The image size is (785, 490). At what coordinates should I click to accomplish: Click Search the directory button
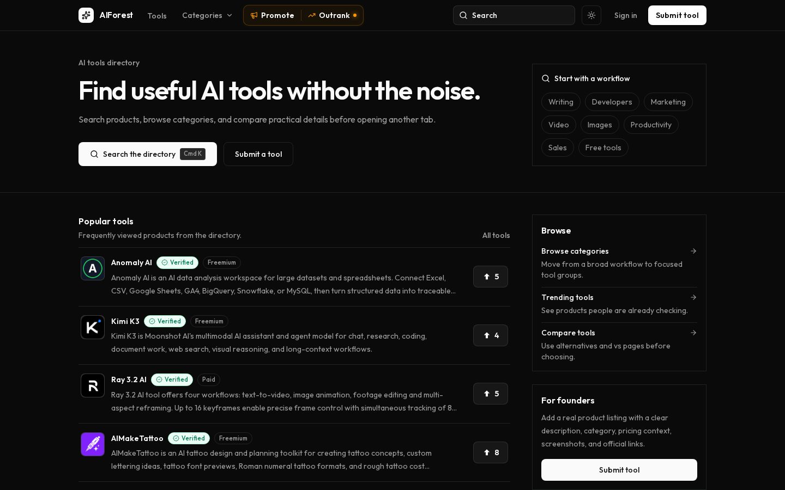pos(148,154)
